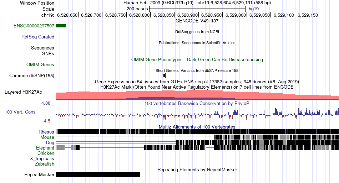Click the 200 bases scale bar
This screenshot has height=183, width=339.
[x=197, y=9]
